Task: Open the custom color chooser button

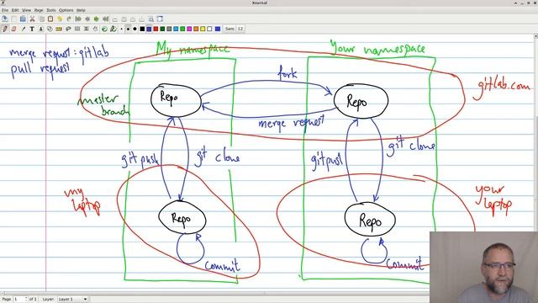Action: [218, 29]
